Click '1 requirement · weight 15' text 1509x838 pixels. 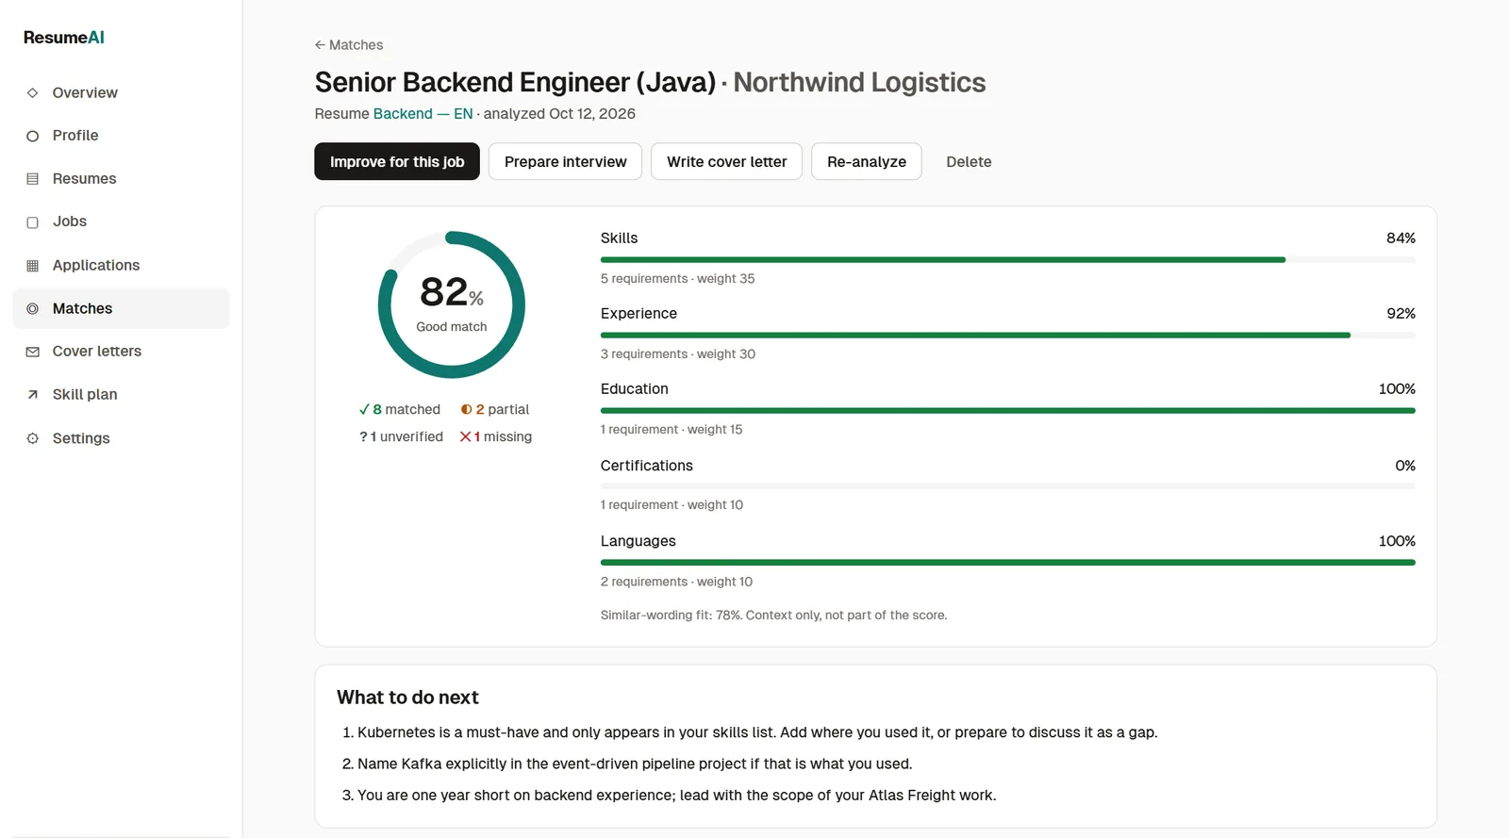pos(672,430)
